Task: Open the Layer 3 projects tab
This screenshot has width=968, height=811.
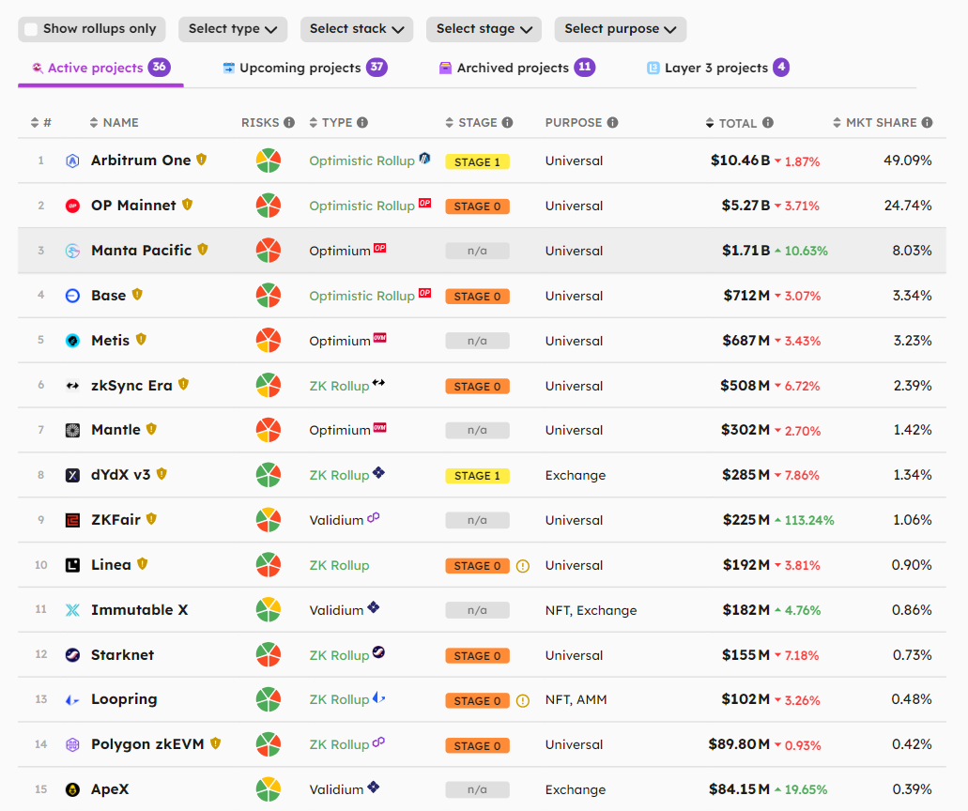Action: coord(715,68)
